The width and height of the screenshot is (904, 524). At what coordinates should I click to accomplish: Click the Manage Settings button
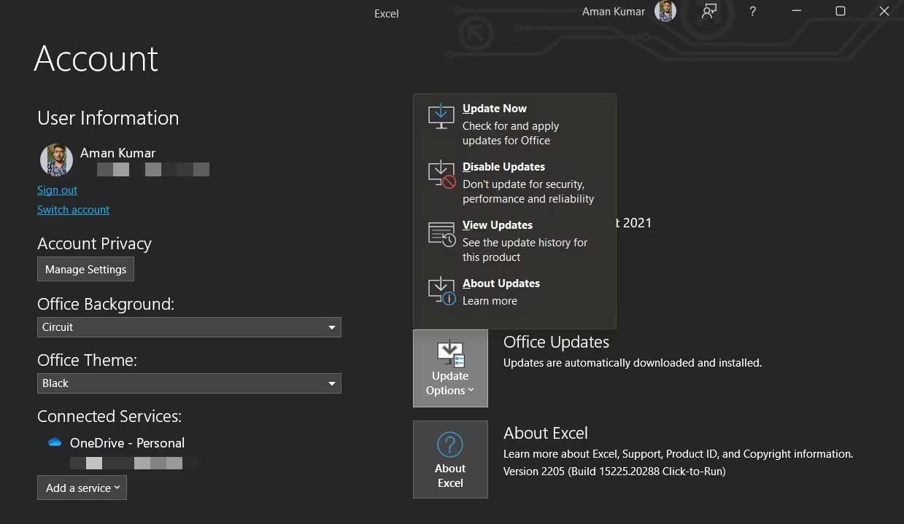pos(85,269)
